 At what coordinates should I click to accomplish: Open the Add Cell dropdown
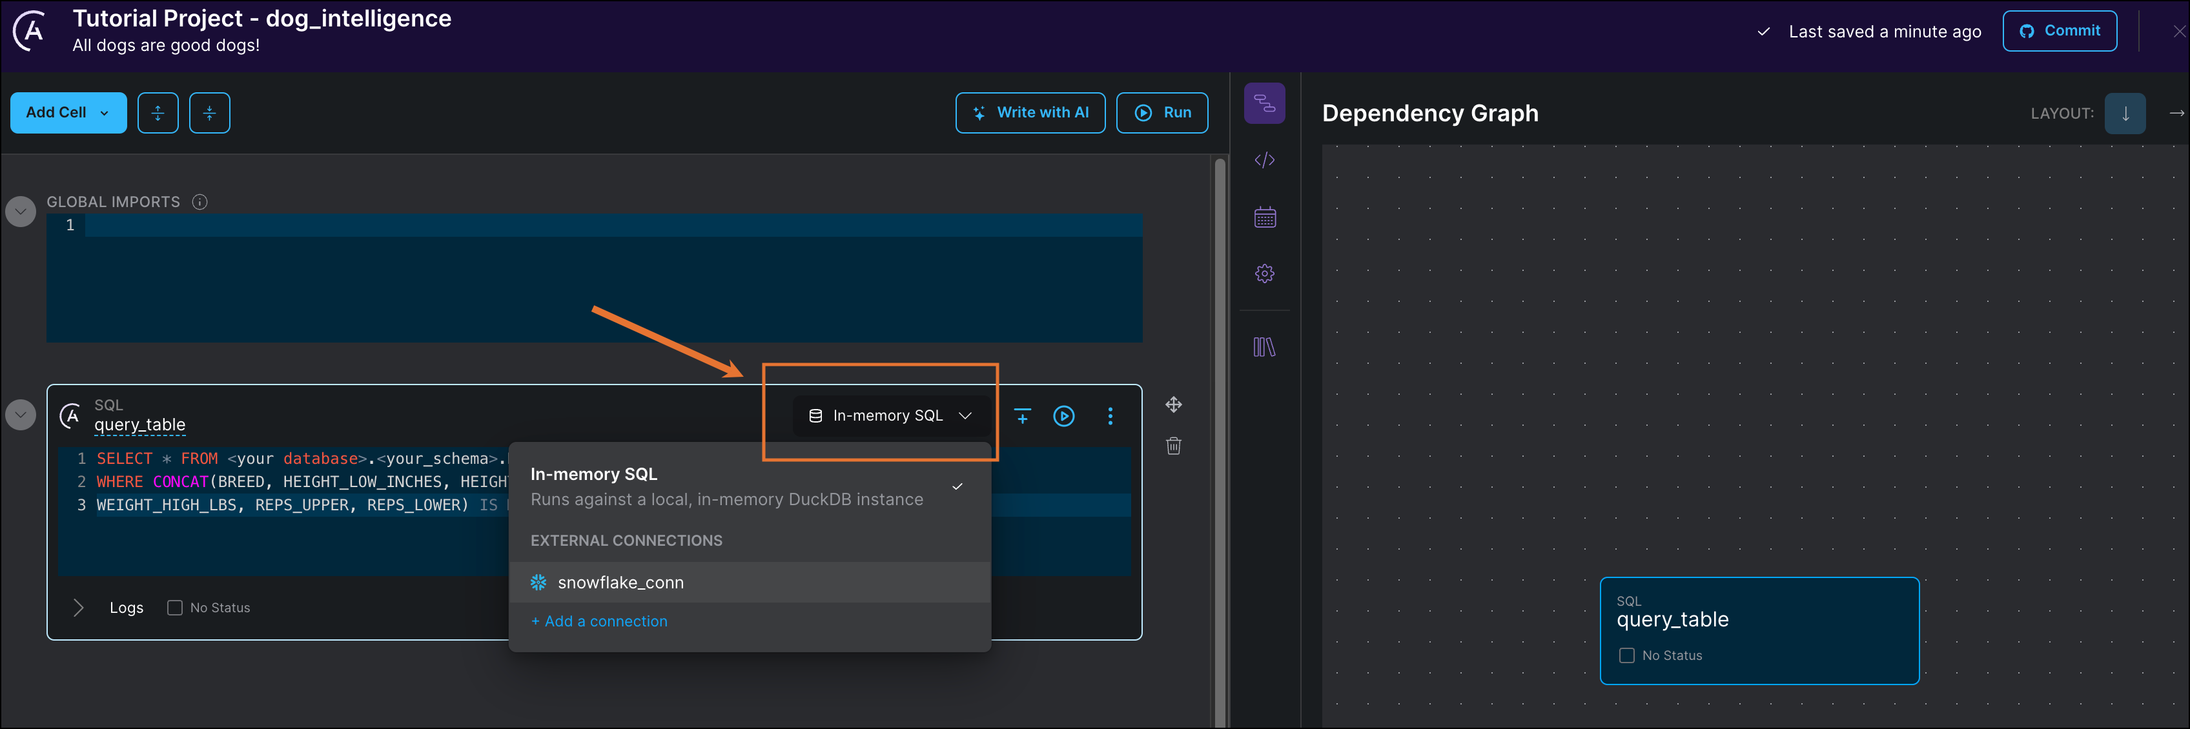(x=68, y=112)
